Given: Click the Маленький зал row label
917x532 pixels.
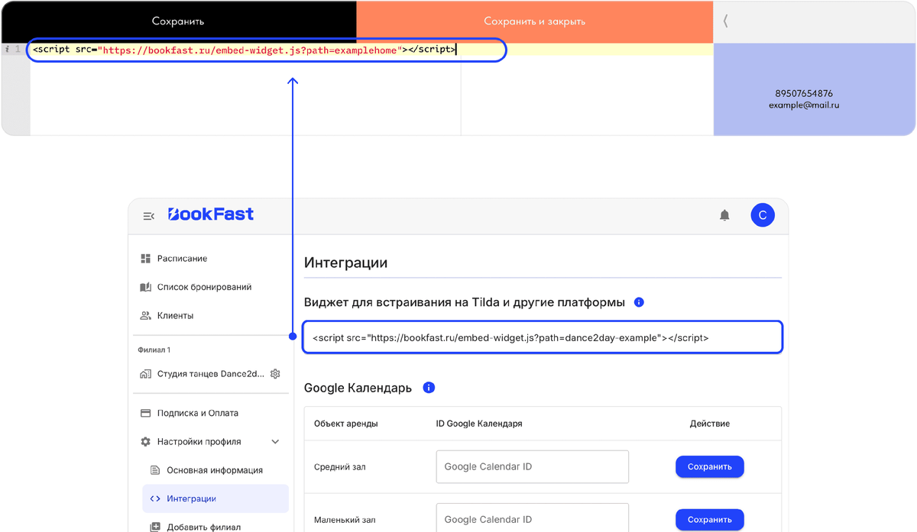Looking at the screenshot, I should (346, 519).
